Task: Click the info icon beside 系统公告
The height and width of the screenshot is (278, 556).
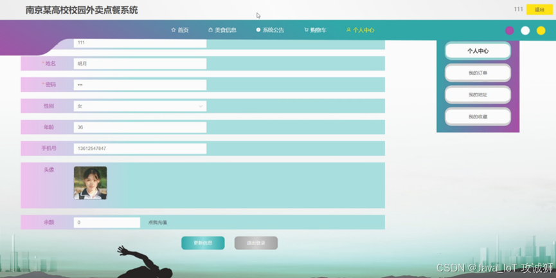Action: pyautogui.click(x=258, y=30)
